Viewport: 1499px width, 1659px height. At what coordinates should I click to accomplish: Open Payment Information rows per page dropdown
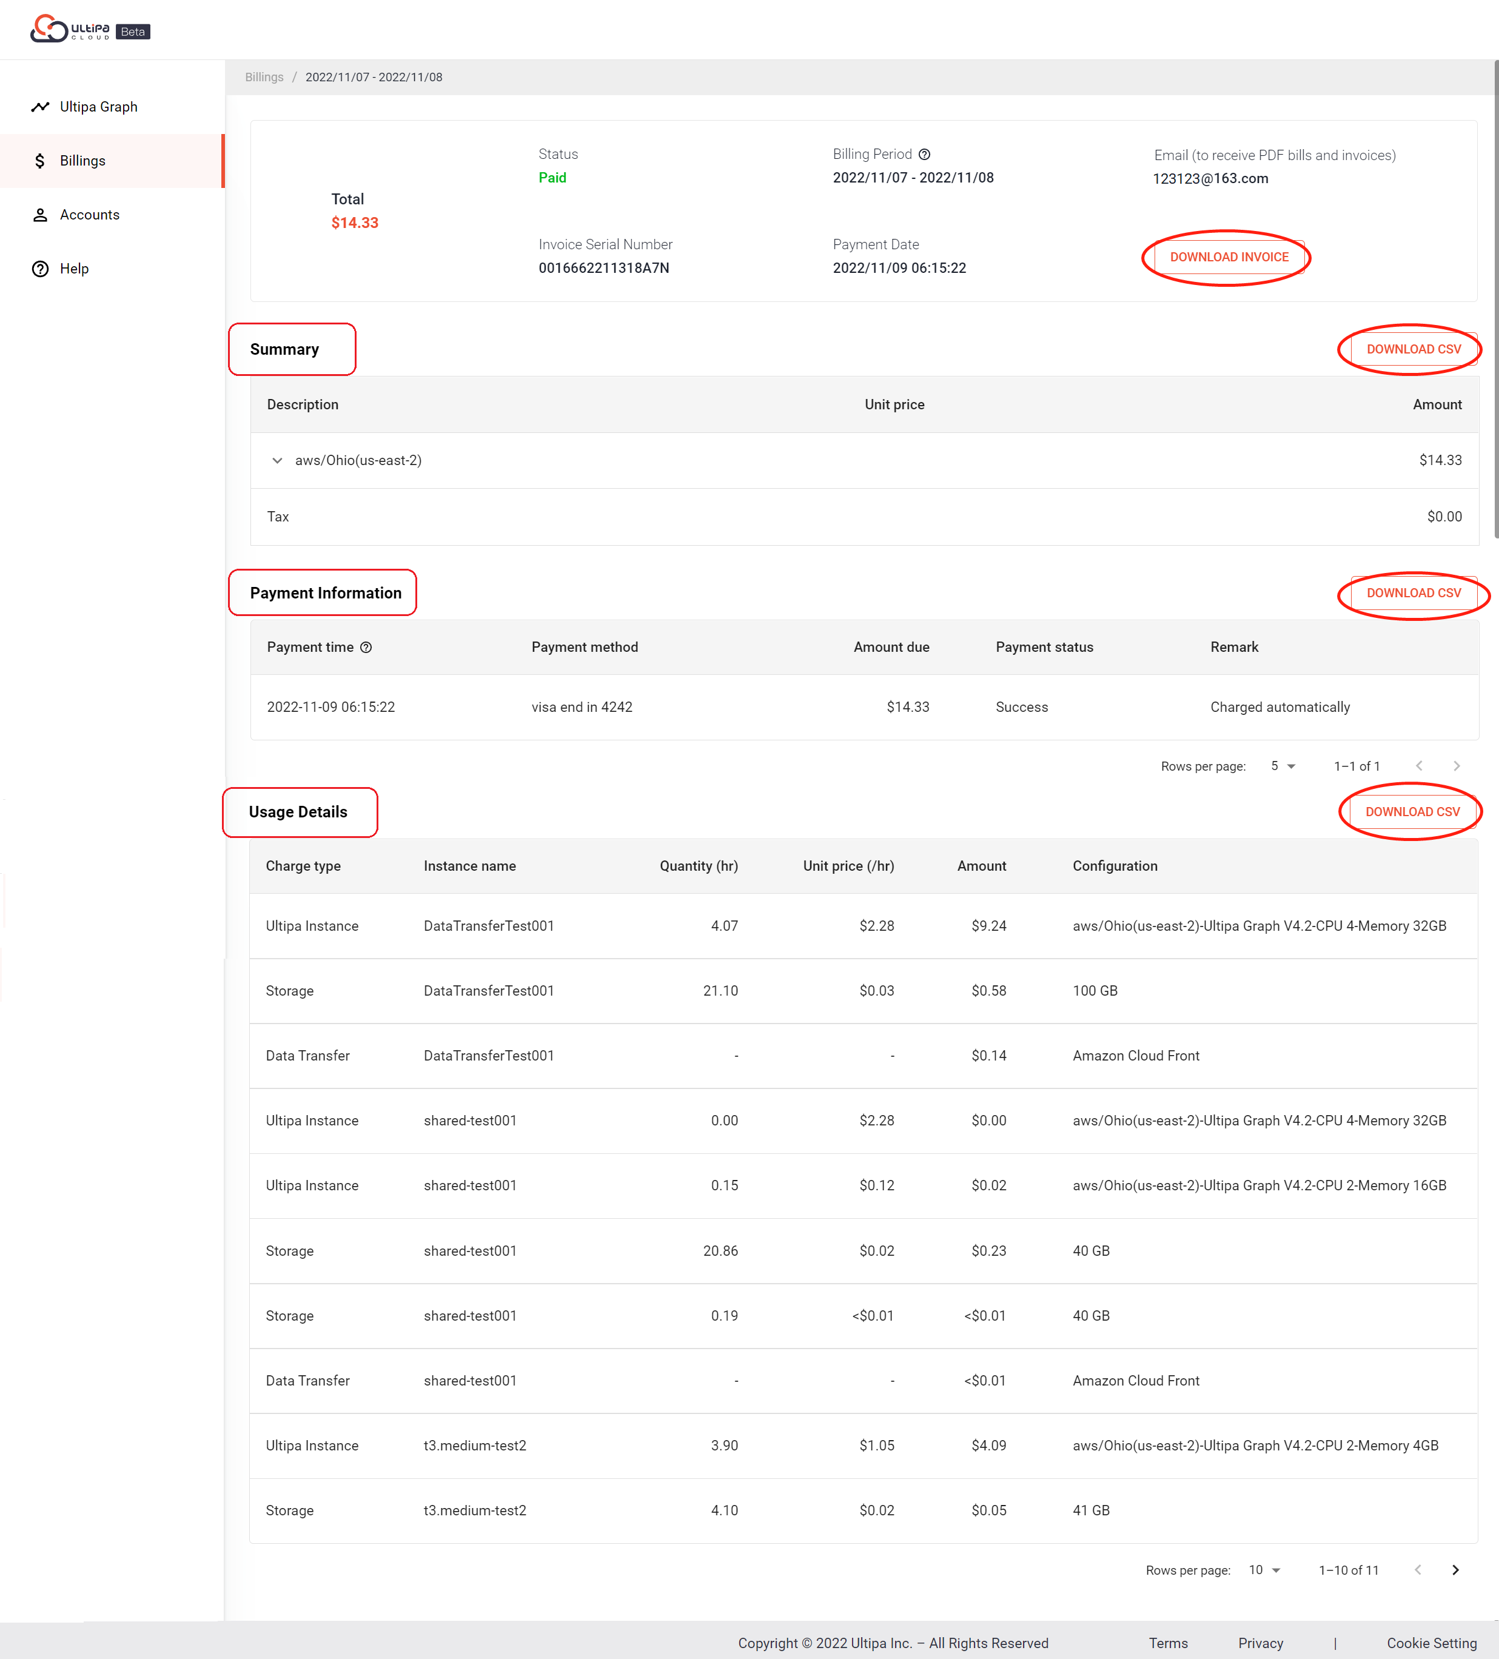click(1283, 766)
